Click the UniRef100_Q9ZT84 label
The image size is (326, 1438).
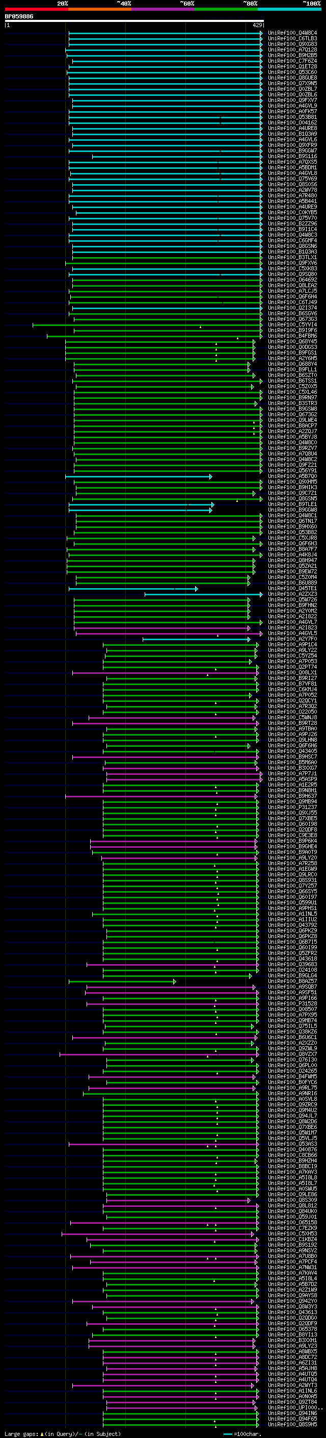point(292,1402)
